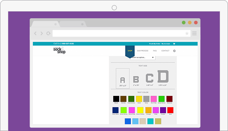Click the browser forward arrow icon

[x=42, y=33]
